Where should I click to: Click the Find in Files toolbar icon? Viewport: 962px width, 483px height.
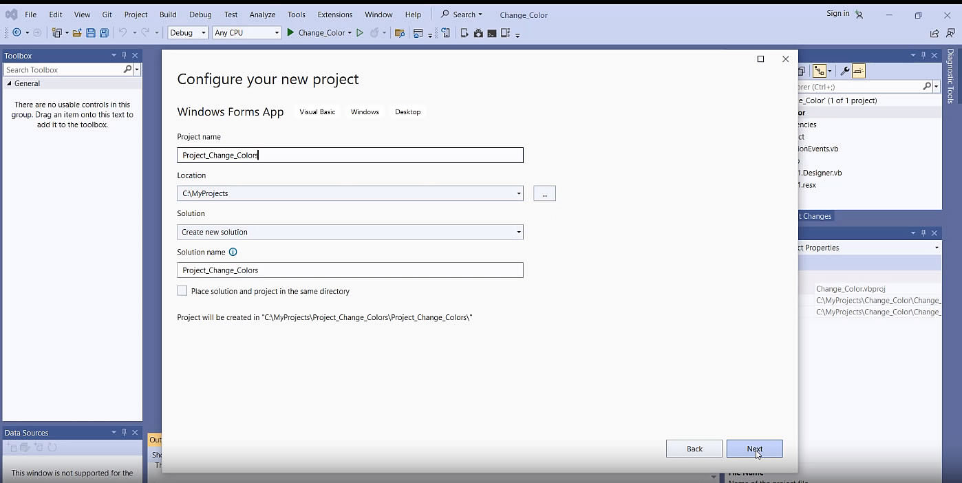pos(399,33)
